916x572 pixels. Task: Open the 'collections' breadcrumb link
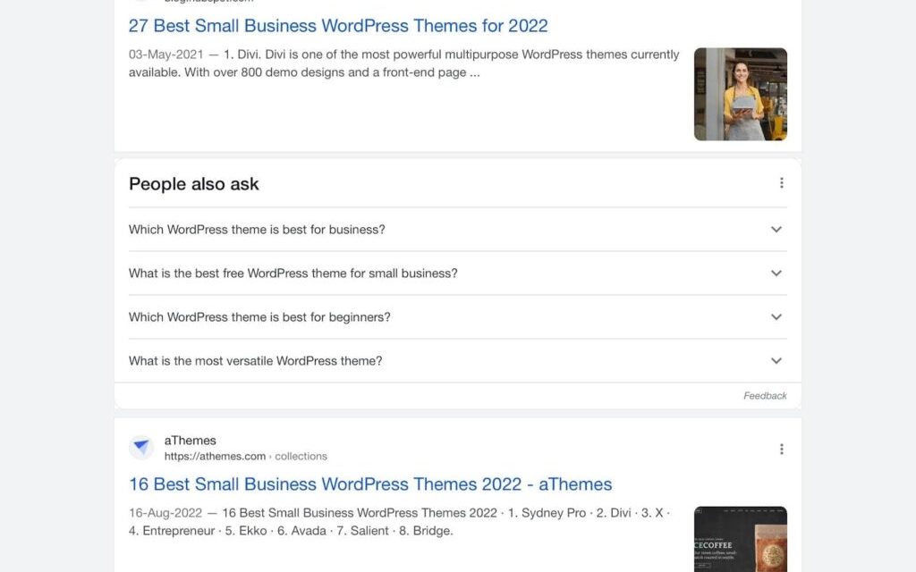pyautogui.click(x=302, y=456)
